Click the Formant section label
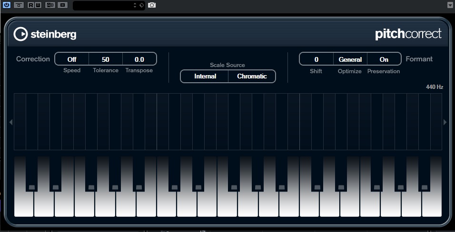455x232 pixels. (x=419, y=59)
